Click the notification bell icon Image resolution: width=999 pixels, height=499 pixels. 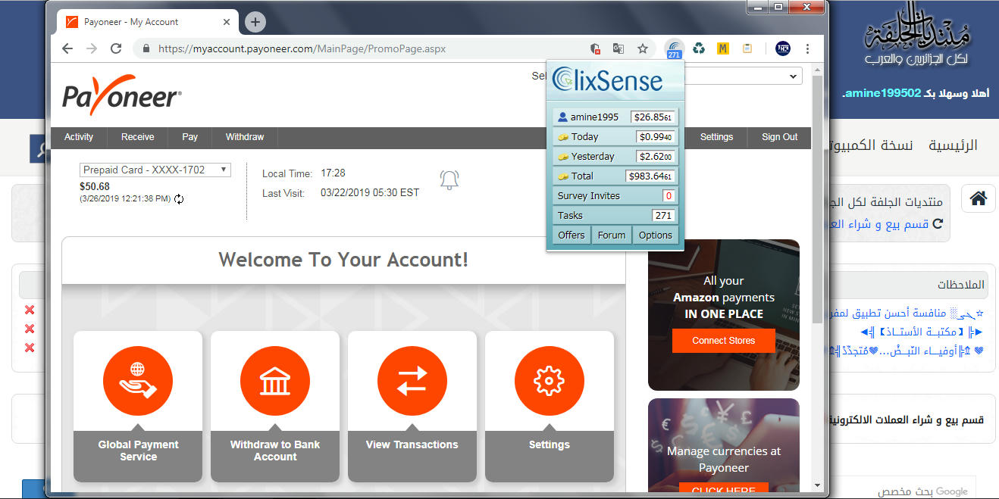449,180
